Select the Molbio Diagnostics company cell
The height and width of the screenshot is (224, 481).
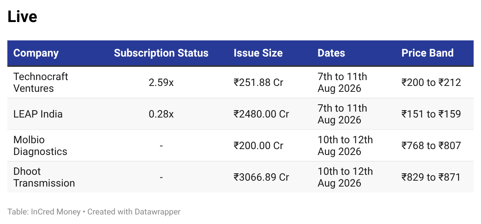40,145
